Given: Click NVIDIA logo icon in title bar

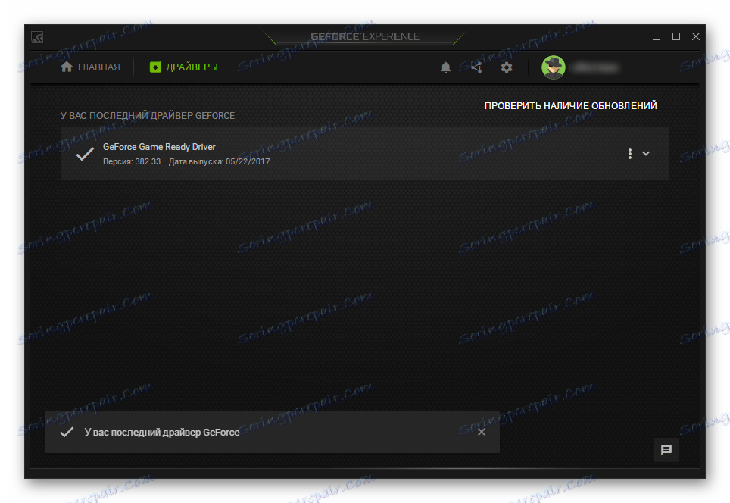Looking at the screenshot, I should [37, 37].
